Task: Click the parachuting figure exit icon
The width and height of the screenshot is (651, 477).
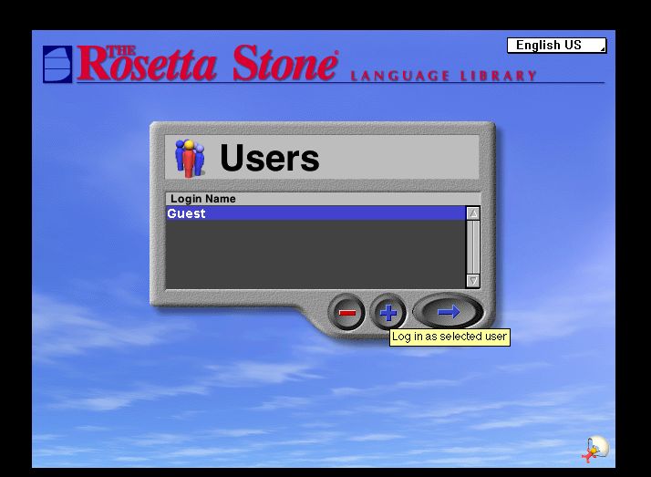Action: [x=594, y=449]
